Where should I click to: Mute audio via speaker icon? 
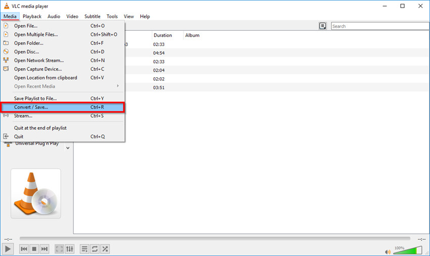388,251
